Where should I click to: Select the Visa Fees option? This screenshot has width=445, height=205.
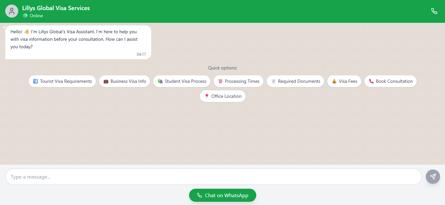coord(344,81)
